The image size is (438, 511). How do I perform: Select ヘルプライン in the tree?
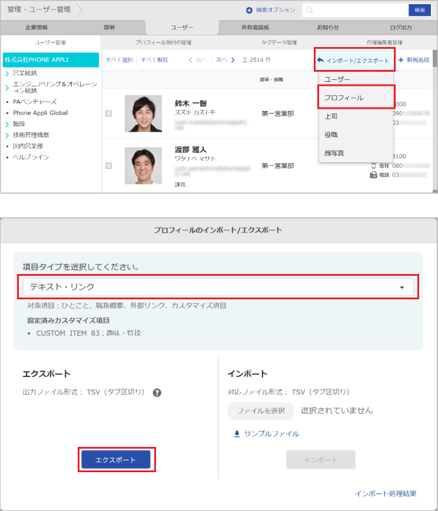tap(31, 157)
